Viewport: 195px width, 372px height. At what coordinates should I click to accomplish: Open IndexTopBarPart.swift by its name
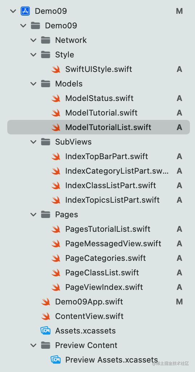107,156
